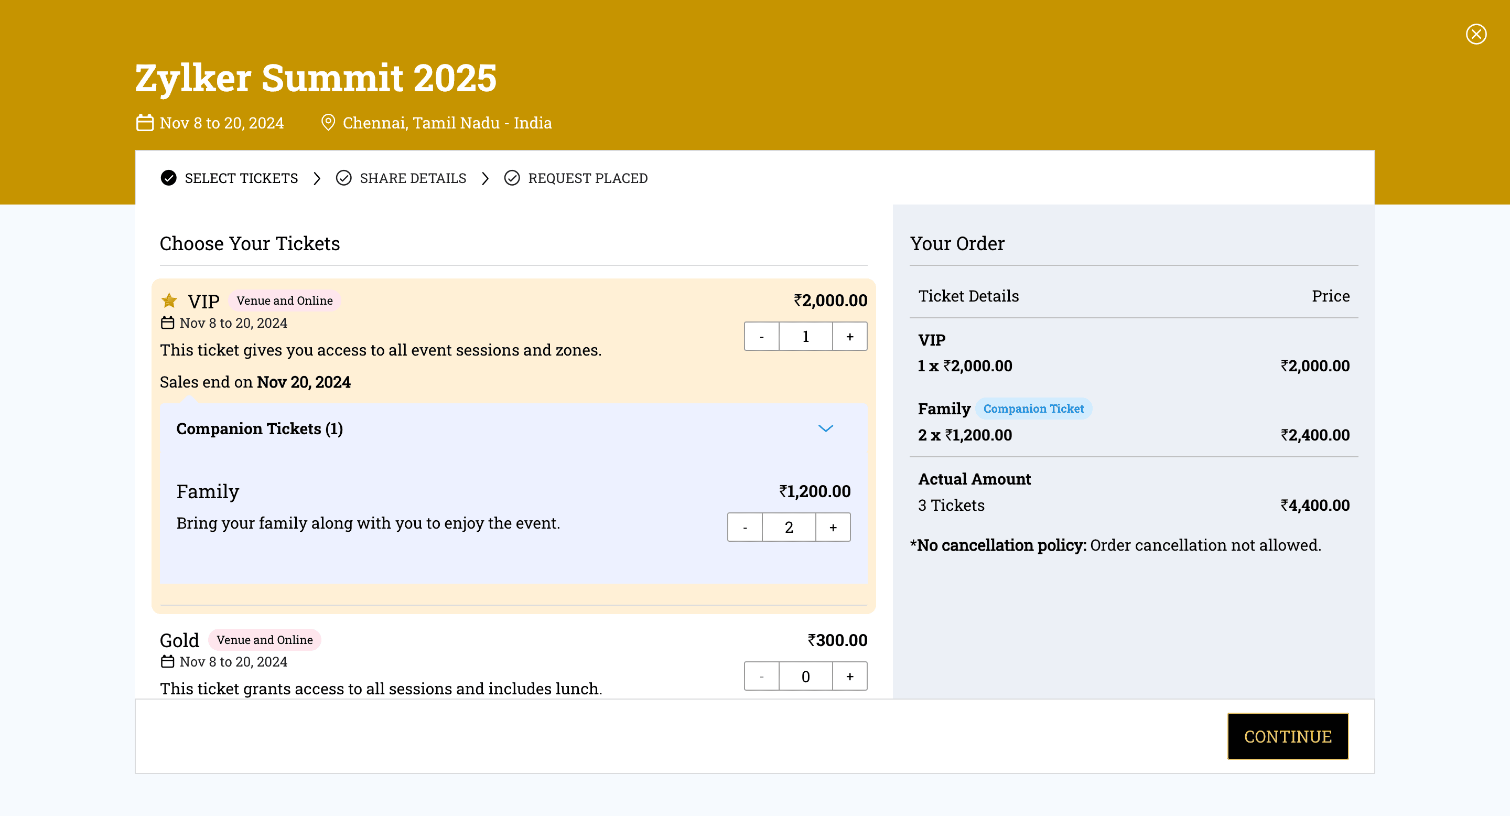Click the Chennai location pin icon

pyautogui.click(x=328, y=123)
